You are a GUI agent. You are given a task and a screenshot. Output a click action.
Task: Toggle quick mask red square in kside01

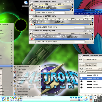[32, 10]
